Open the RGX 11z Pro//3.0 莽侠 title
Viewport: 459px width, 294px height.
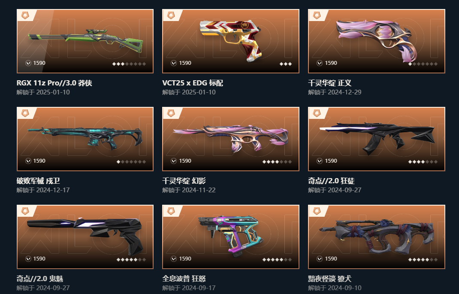pyautogui.click(x=54, y=83)
